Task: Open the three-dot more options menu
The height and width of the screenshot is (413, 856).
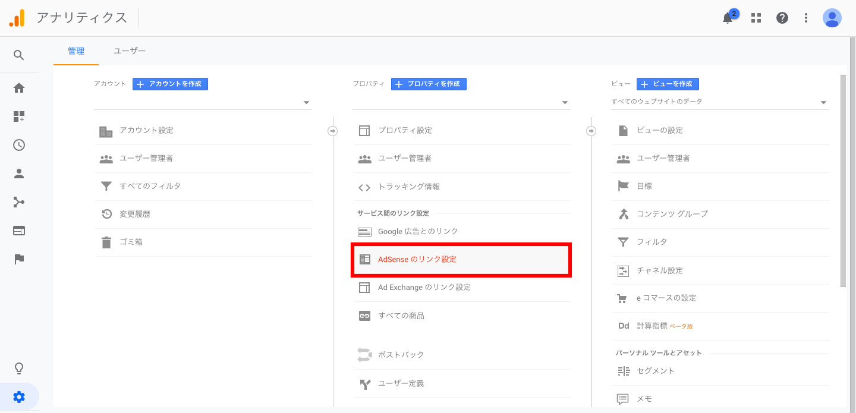Action: pyautogui.click(x=806, y=18)
